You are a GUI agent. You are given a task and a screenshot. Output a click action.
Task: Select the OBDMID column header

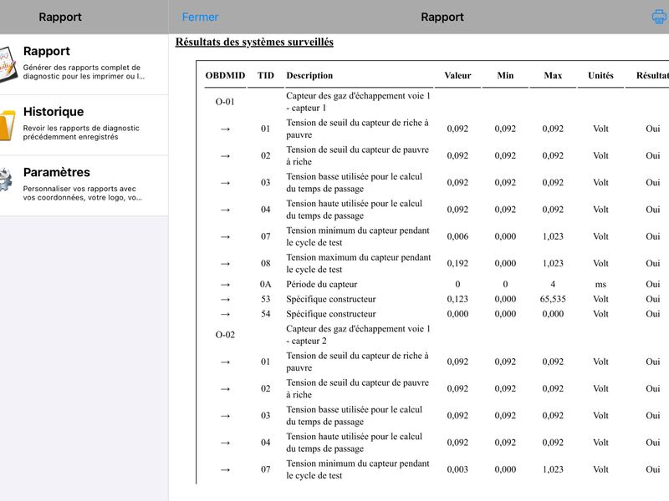[225, 75]
